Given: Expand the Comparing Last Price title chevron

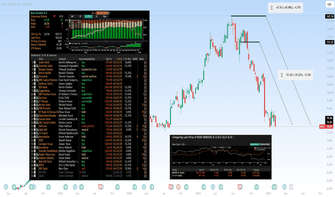Looking at the screenshot, I should [x=234, y=138].
